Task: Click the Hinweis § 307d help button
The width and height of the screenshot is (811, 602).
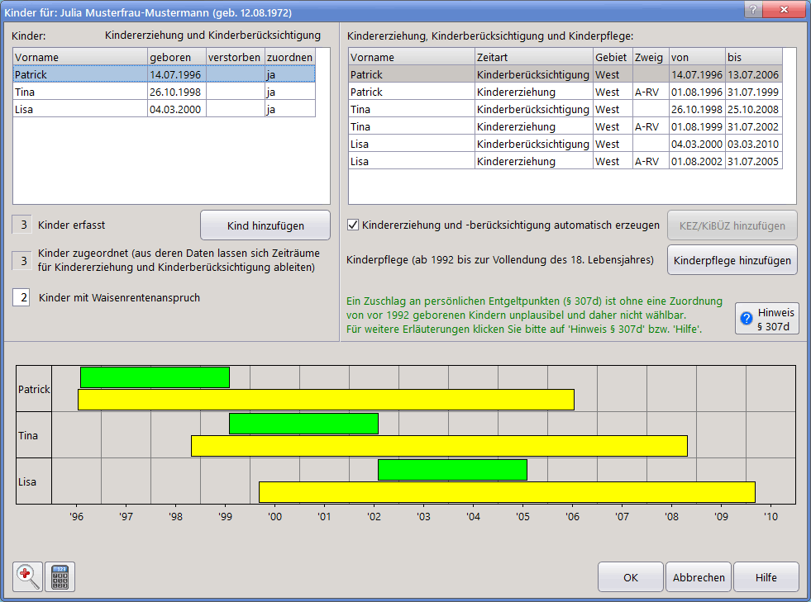Action: click(766, 318)
